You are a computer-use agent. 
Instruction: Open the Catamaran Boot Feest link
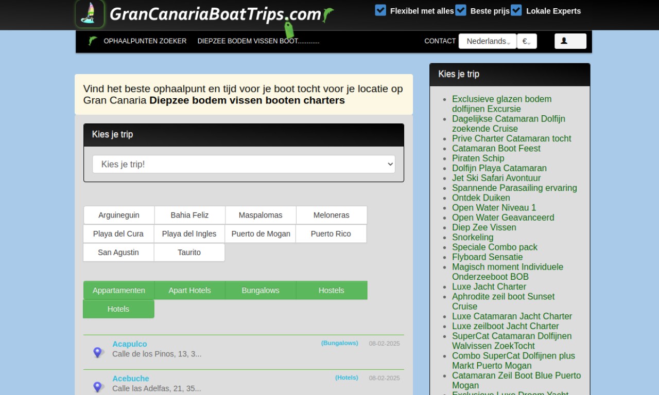496,148
